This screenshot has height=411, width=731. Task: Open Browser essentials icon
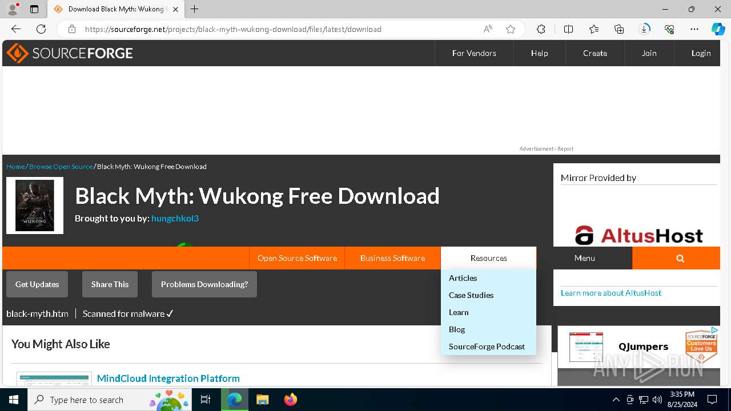pos(669,29)
